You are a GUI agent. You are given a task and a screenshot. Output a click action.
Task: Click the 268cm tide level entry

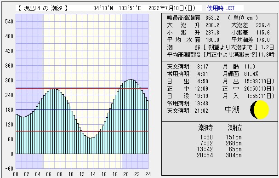click(233, 144)
